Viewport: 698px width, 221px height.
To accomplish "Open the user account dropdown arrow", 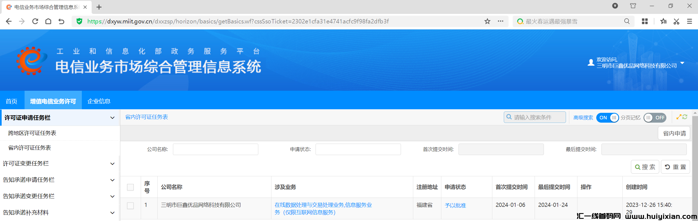I will (682, 63).
